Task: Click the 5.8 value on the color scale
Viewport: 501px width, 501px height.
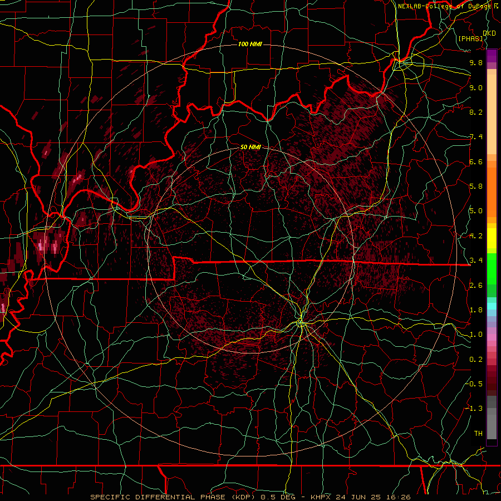Action: (x=476, y=186)
